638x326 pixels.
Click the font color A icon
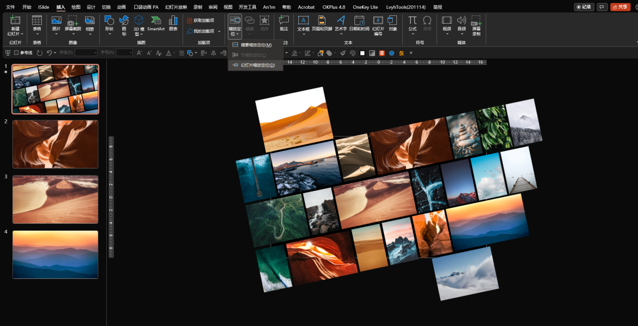coord(168,53)
